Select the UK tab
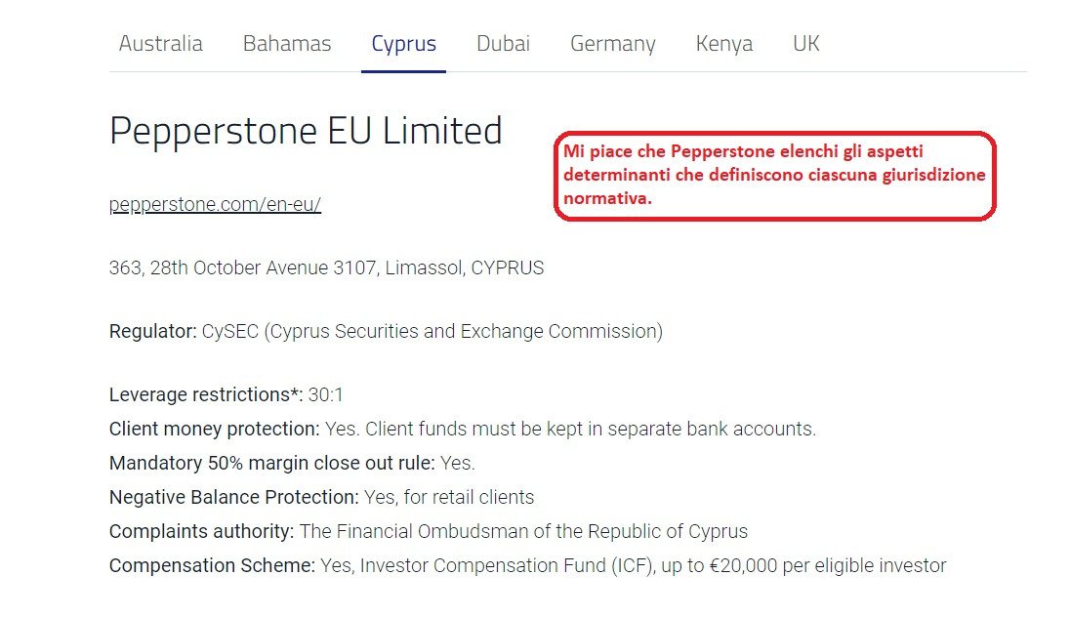The width and height of the screenshot is (1070, 617). (x=805, y=43)
